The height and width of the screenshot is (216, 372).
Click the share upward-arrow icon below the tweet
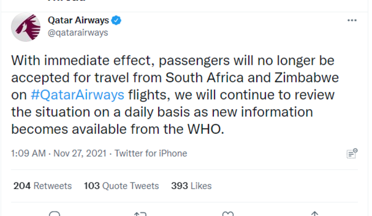(x=315, y=214)
